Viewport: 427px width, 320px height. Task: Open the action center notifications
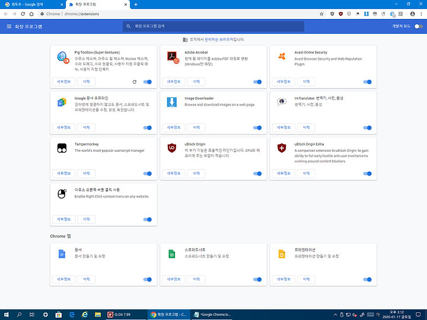click(418, 315)
